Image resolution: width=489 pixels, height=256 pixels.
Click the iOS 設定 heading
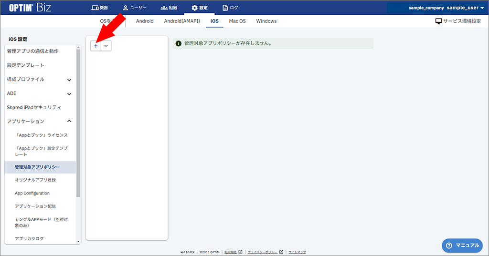(18, 39)
